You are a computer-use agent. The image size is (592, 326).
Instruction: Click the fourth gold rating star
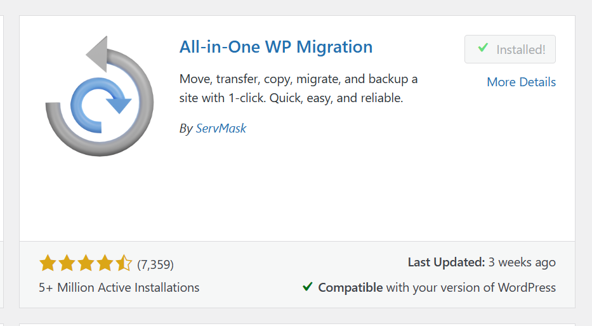(x=105, y=263)
